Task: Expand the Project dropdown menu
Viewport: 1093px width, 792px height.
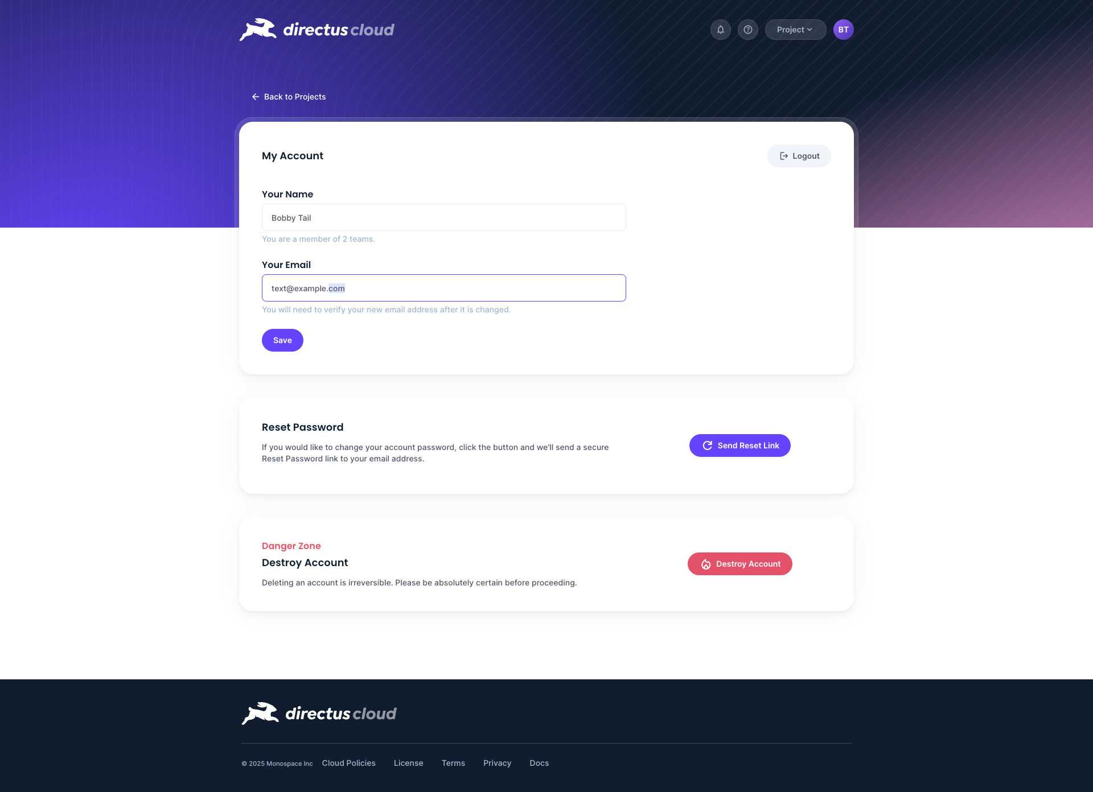Action: point(795,29)
